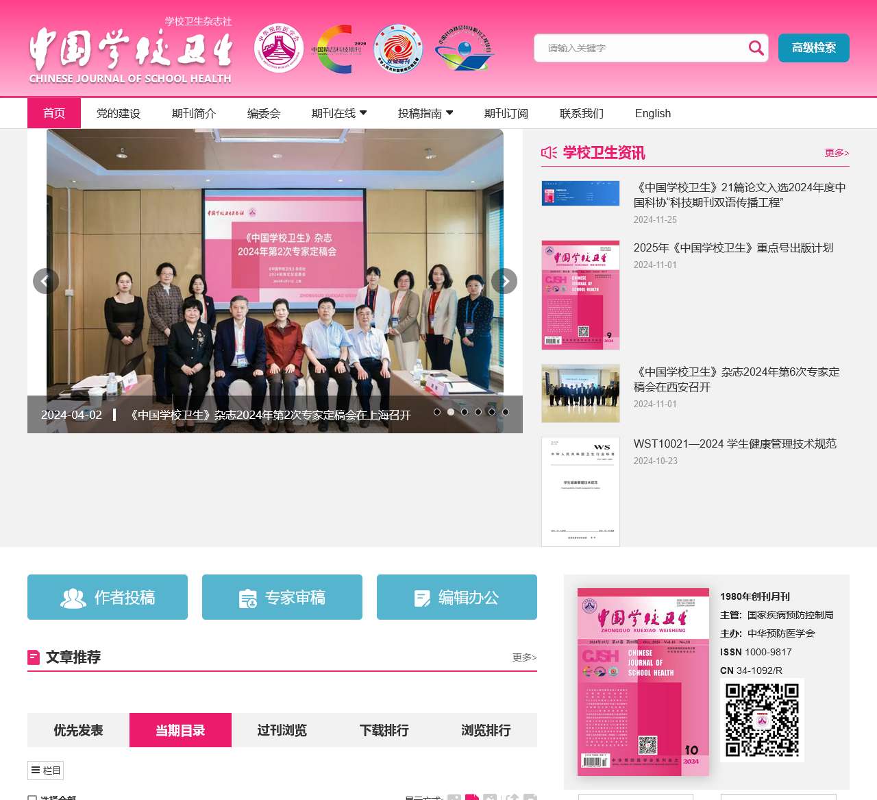The width and height of the screenshot is (877, 800).
Task: Click the pink document icon beside 文章推荐
Action: 34,657
